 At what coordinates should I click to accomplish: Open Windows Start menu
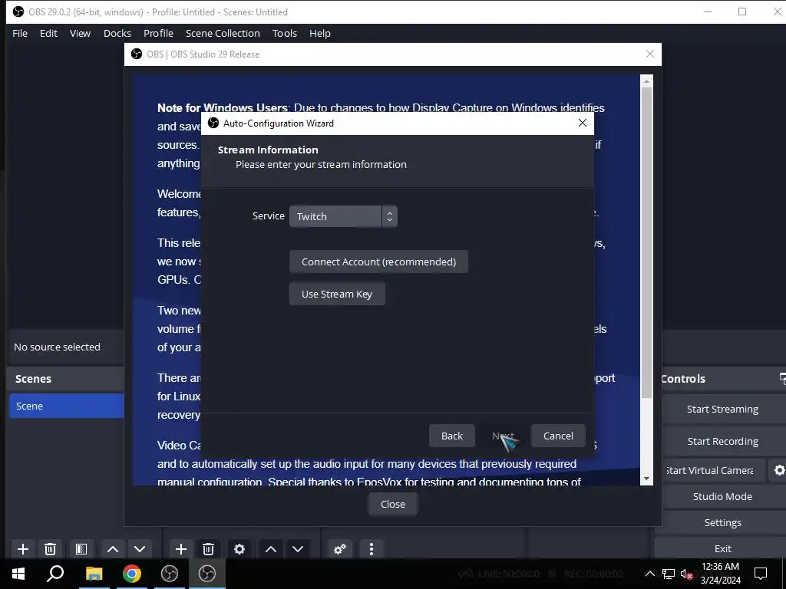pos(18,574)
